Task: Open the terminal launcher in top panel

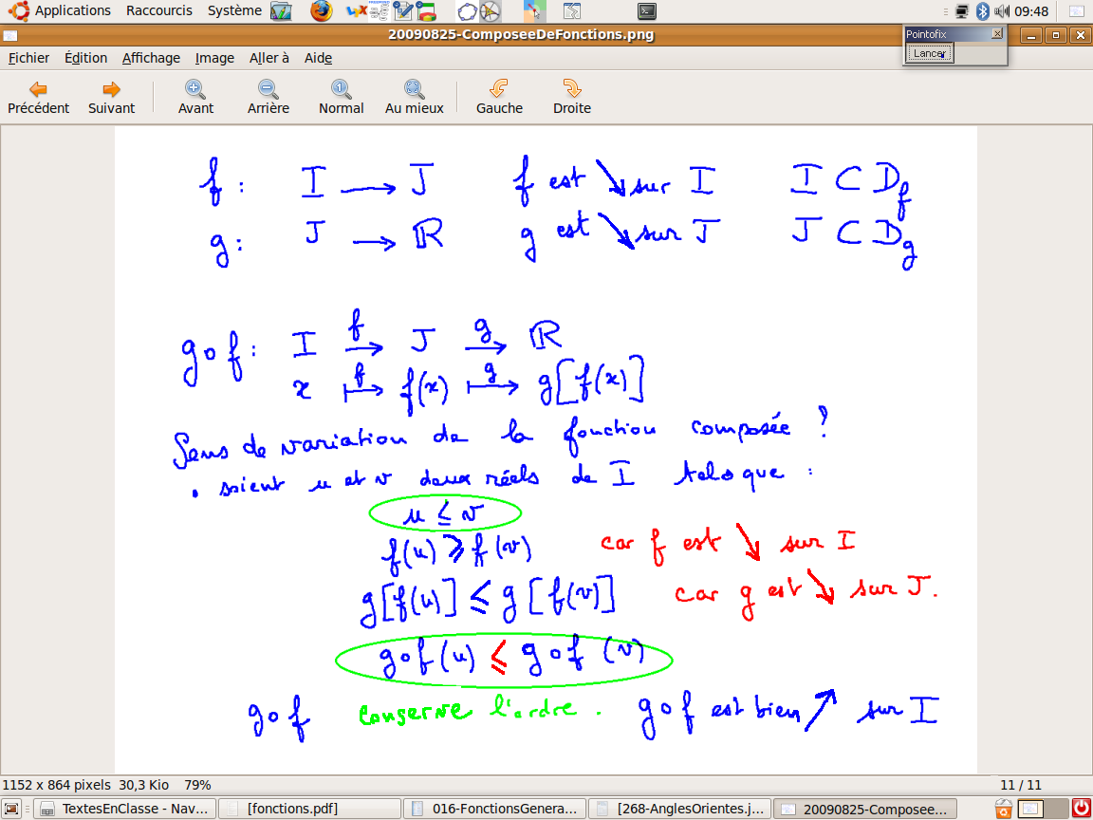Action: coord(646,11)
